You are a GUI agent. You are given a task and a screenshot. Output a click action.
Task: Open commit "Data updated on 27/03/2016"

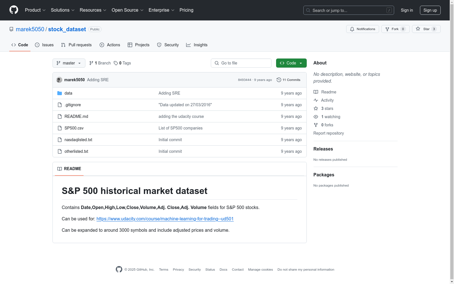tap(185, 105)
